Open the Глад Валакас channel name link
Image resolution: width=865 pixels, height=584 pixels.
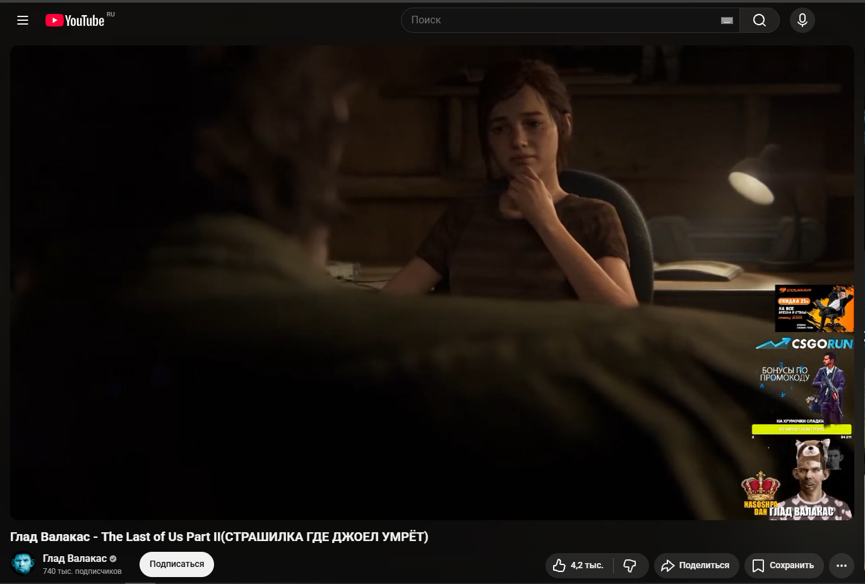(75, 558)
